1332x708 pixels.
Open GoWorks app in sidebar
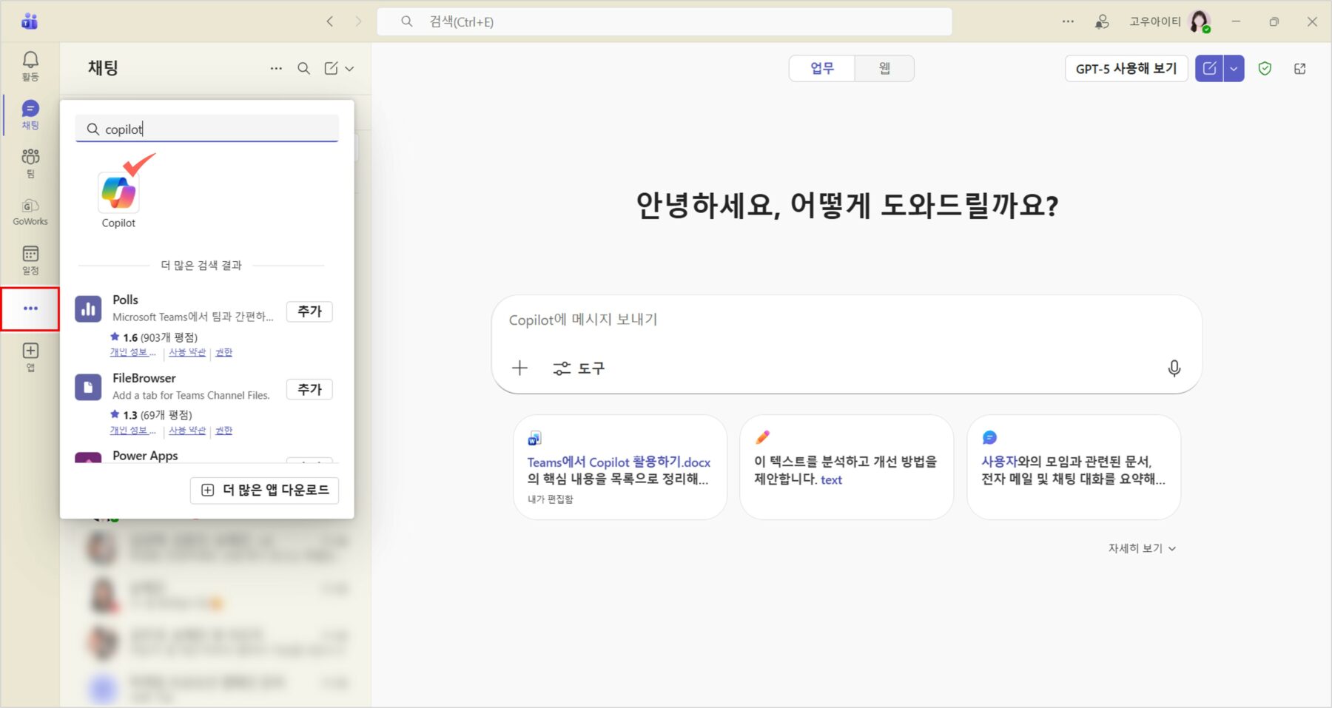[x=30, y=211]
